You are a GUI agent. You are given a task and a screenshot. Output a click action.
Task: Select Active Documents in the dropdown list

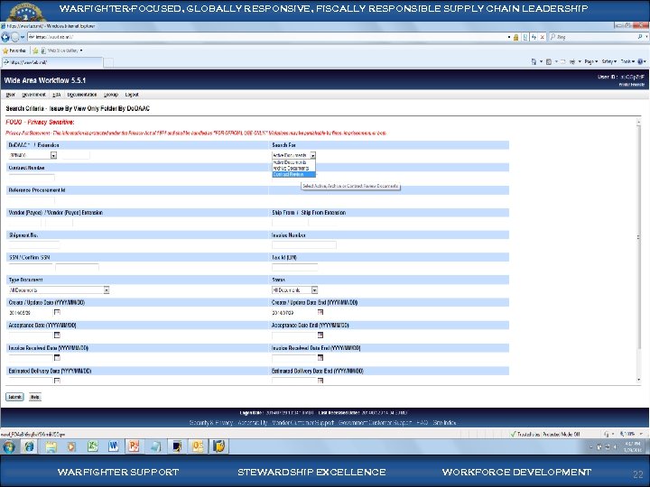click(293, 162)
